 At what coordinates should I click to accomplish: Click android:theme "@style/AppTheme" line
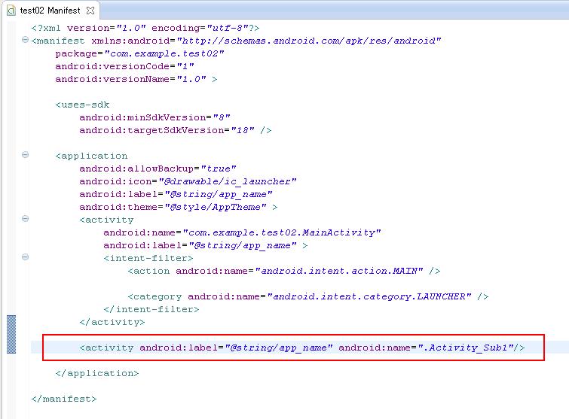coord(179,207)
